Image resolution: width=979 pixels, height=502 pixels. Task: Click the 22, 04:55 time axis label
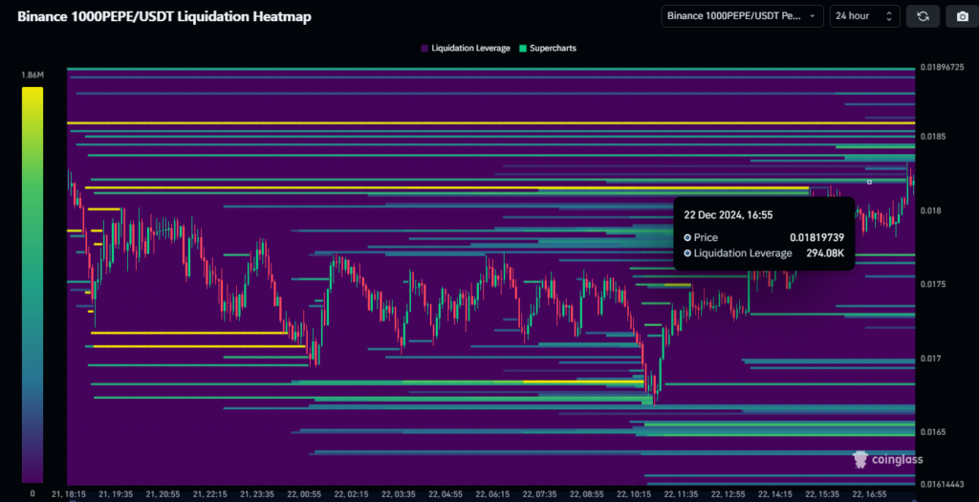click(x=445, y=494)
